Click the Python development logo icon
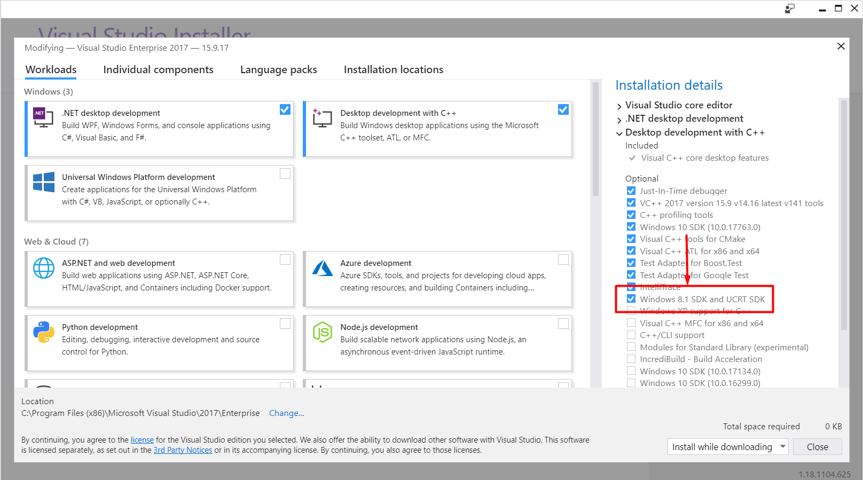Viewport: 863px width, 480px height. 43,332
